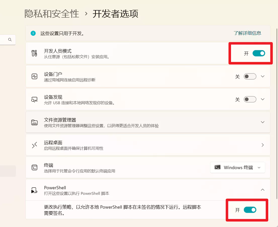Open the Windows 终端 dropdown
The height and width of the screenshot is (227, 278).
coord(237,167)
